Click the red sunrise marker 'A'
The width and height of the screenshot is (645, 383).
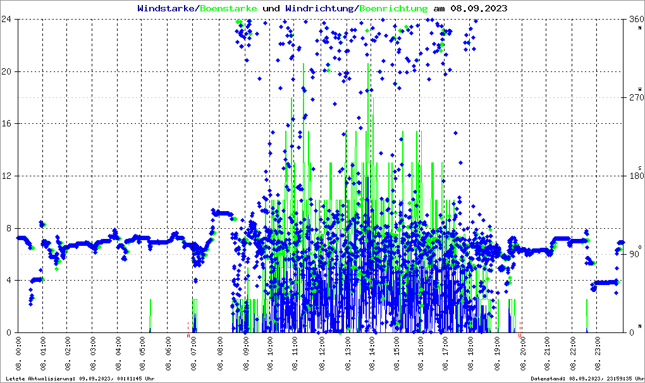click(x=188, y=336)
